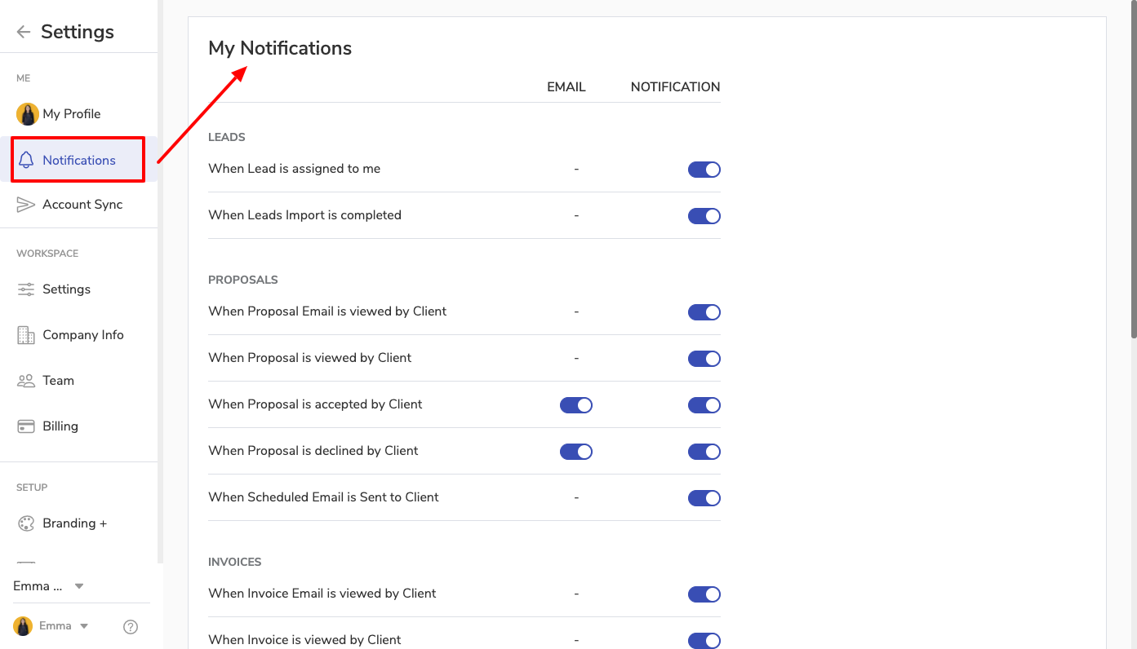Open the Emma user account dropdown

click(x=82, y=626)
